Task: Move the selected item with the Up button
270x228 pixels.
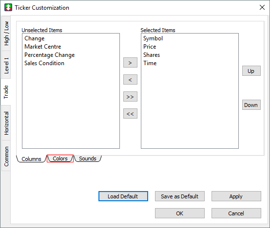Action: coord(251,71)
